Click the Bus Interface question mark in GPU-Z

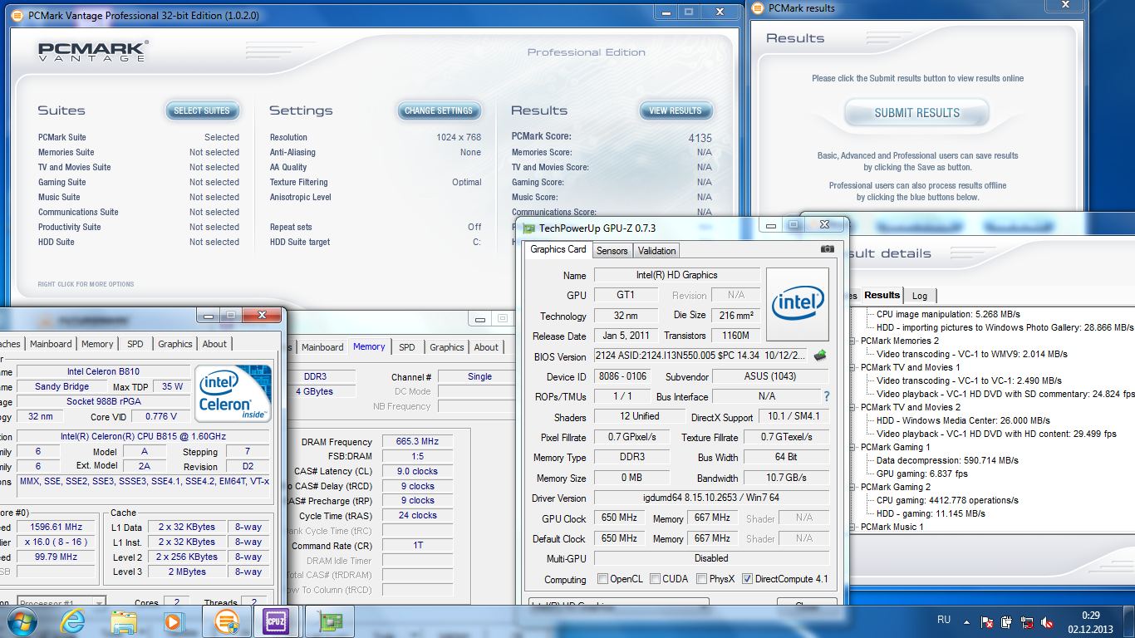coord(826,397)
